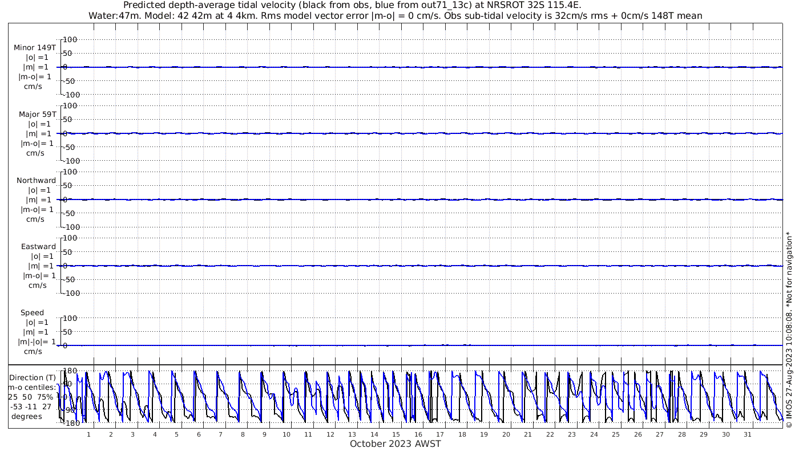
Task: Click date label '12' on the x-axis
Action: point(330,434)
